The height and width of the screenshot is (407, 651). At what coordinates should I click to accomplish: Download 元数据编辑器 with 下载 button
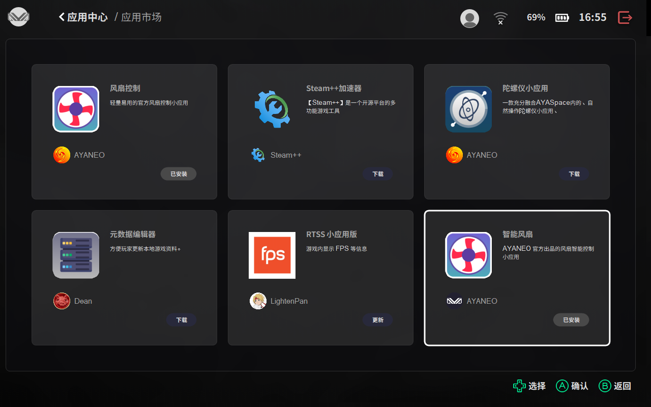click(182, 320)
